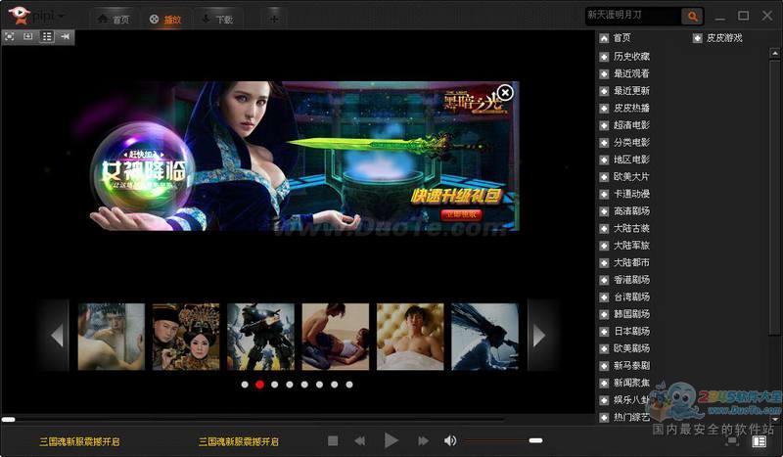783x457 pixels.
Task: Click the 女神降临 game banner image
Action: 304,156
